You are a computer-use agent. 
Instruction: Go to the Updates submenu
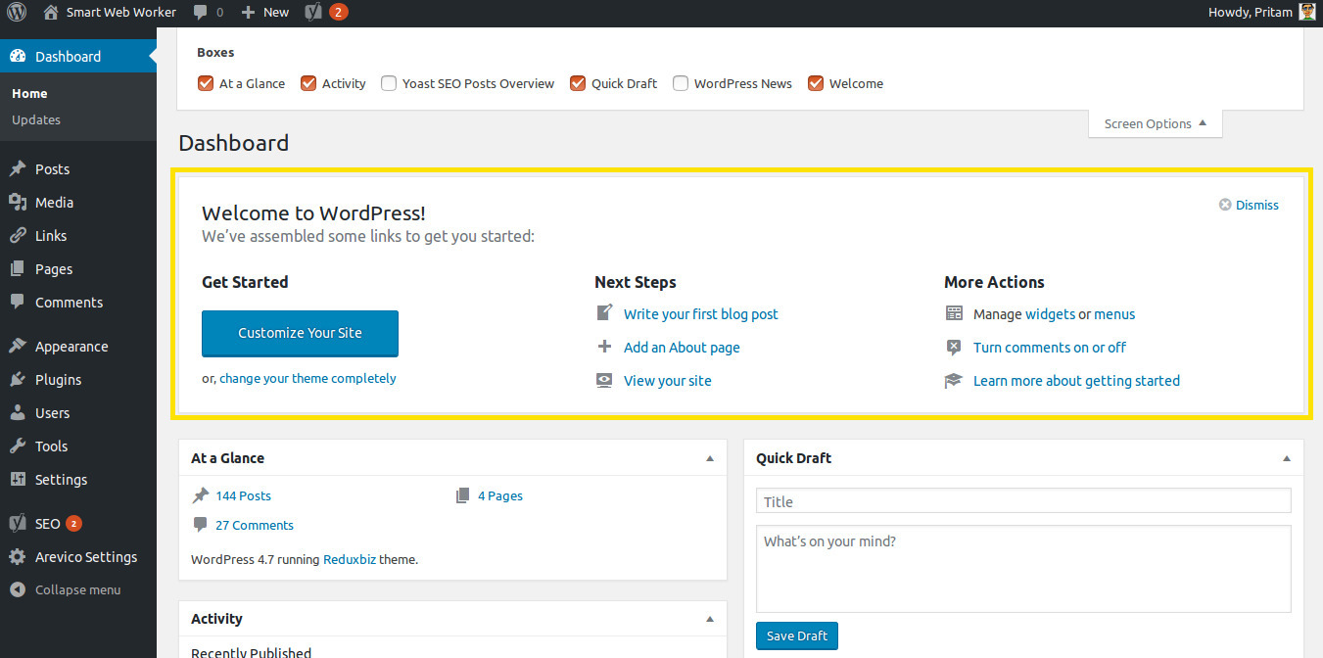click(36, 119)
